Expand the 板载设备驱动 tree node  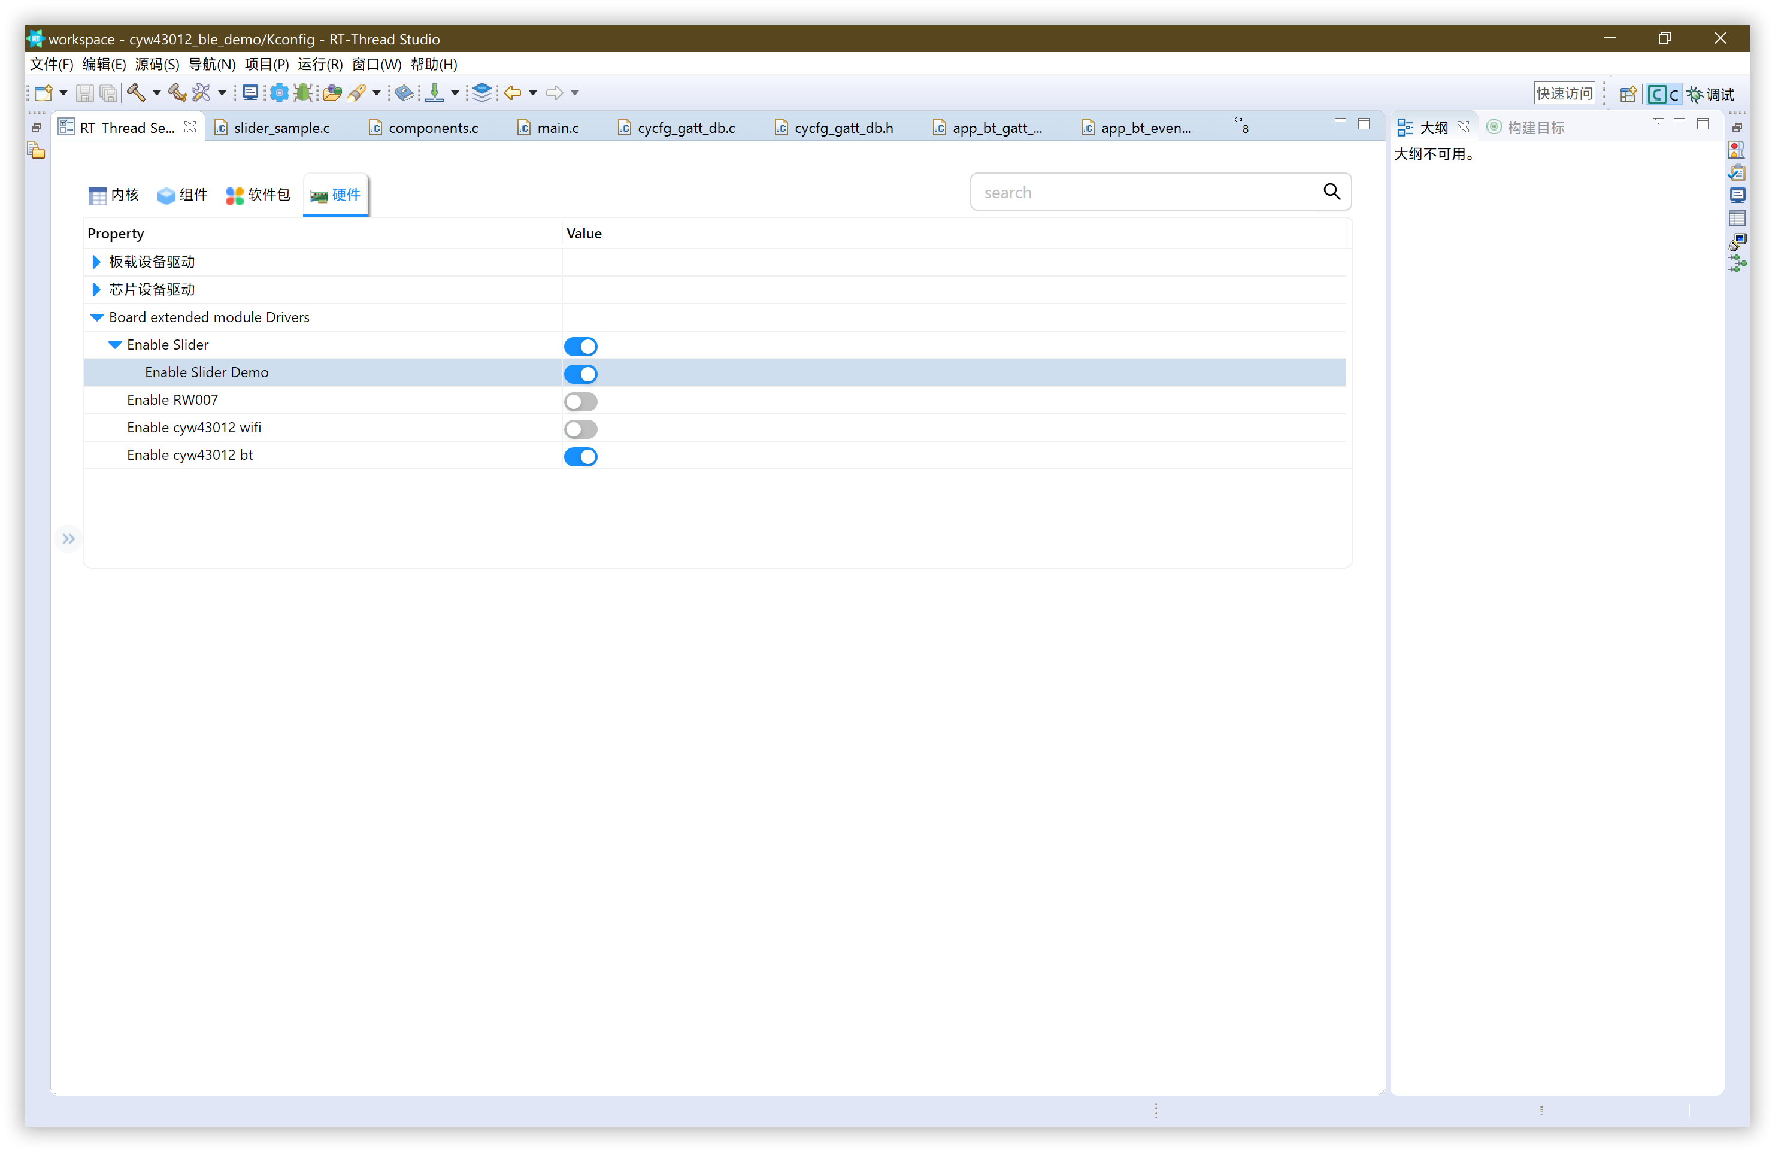coord(96,262)
